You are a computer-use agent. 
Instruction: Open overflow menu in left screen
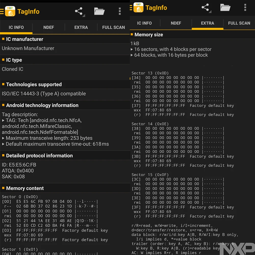click(x=120, y=11)
